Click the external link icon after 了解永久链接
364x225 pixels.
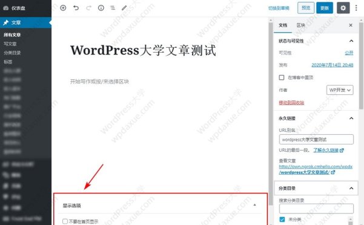(x=342, y=151)
